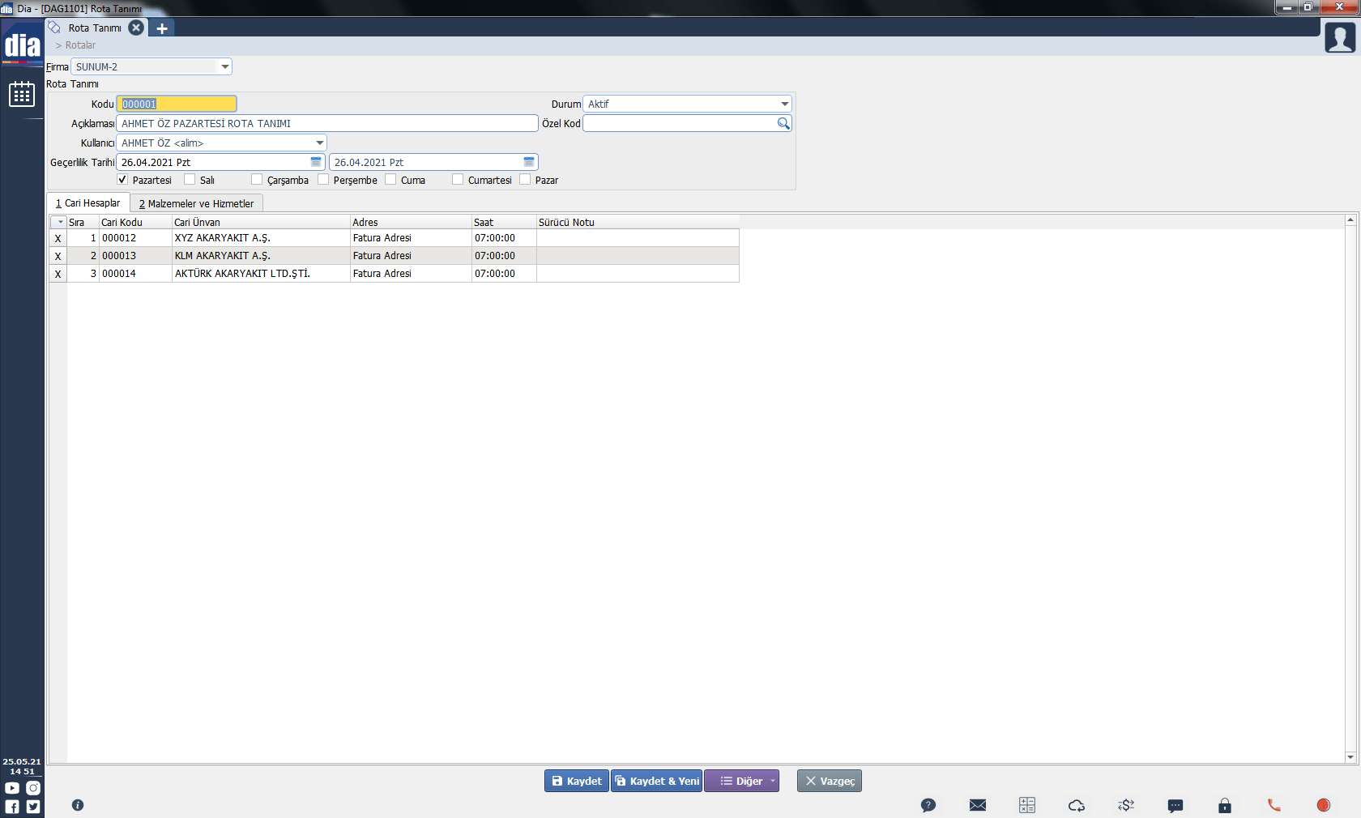Enable the Perşembe checkbox
The width and height of the screenshot is (1361, 818).
(323, 180)
